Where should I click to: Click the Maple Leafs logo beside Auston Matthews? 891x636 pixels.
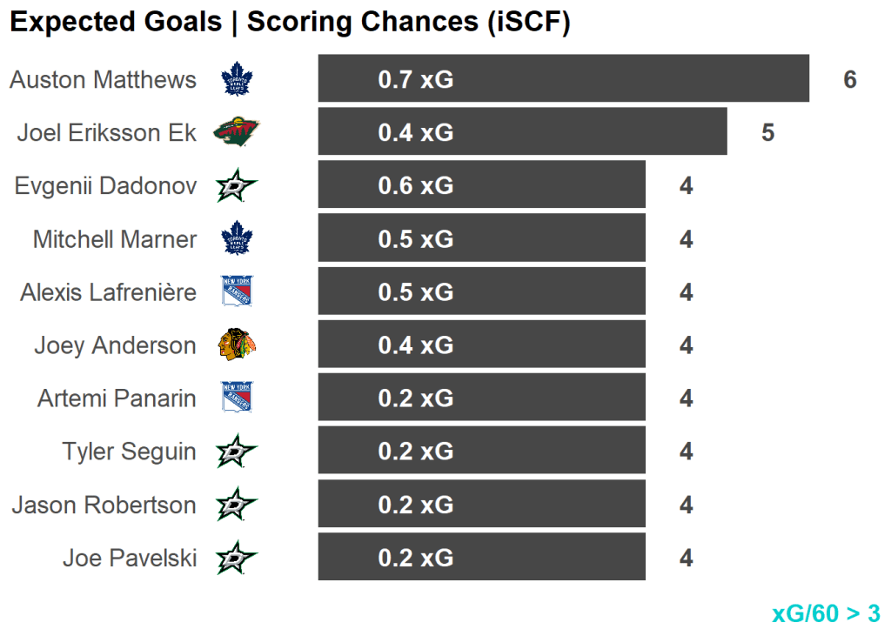(x=237, y=80)
